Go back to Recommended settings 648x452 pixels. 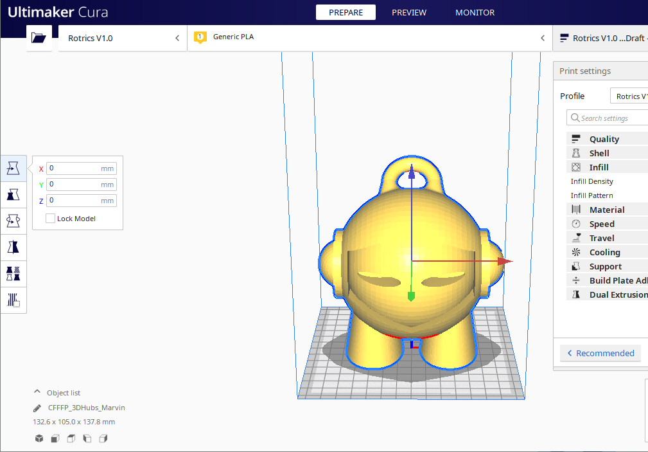click(600, 353)
